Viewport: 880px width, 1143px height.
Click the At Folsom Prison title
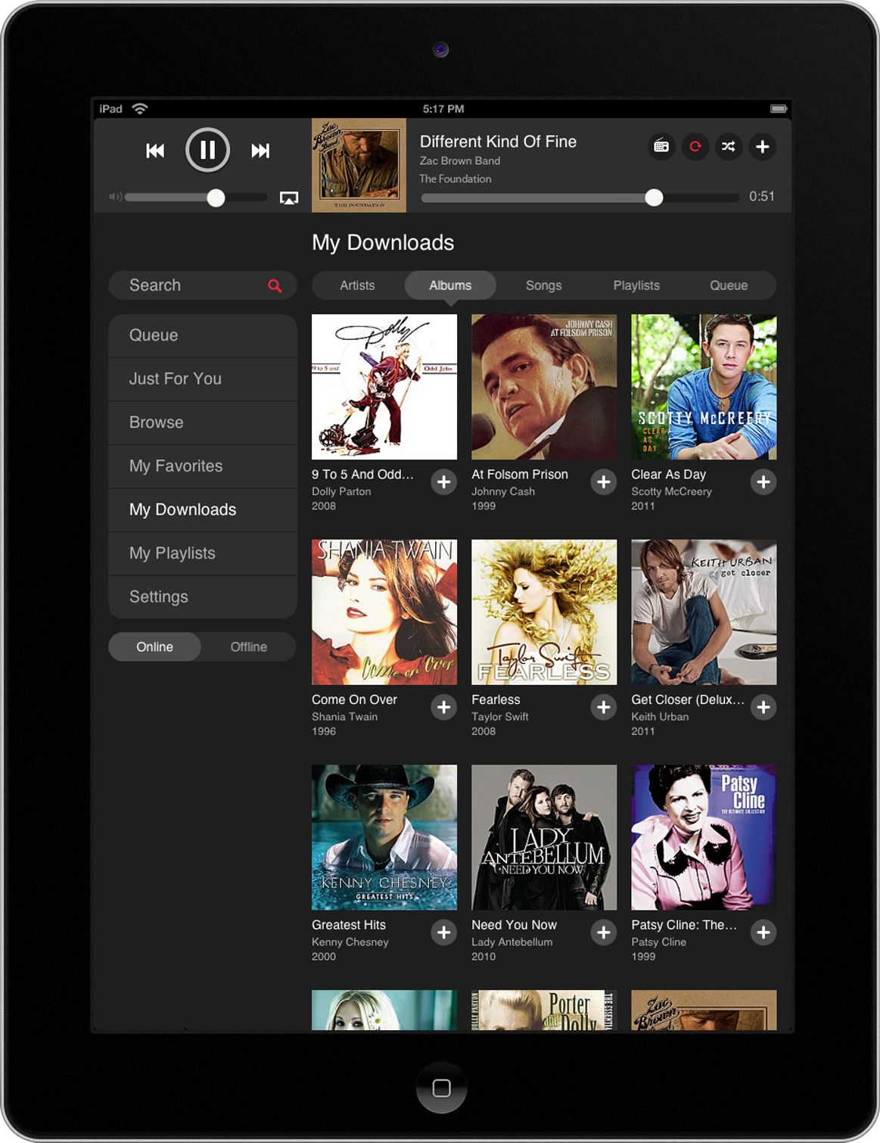(520, 475)
